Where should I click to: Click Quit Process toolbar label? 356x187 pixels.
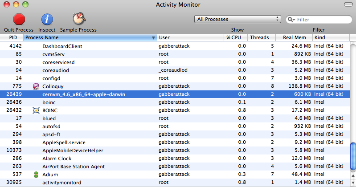(19, 30)
